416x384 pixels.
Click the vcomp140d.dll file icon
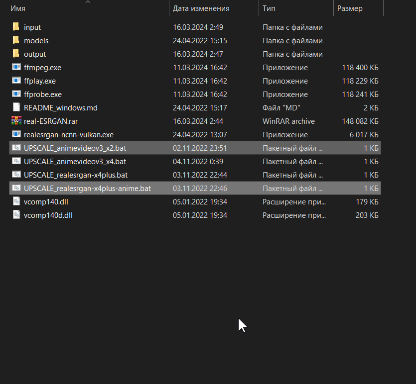(x=16, y=215)
